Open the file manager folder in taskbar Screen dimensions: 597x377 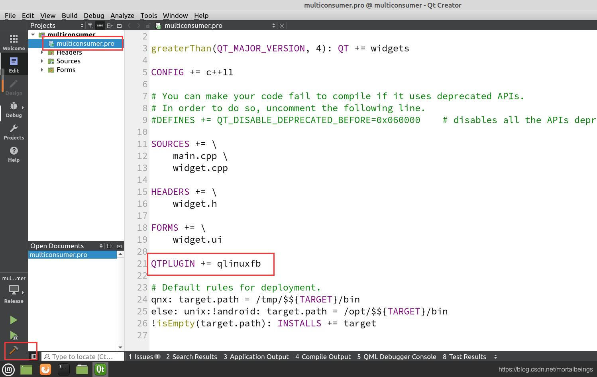pyautogui.click(x=82, y=369)
